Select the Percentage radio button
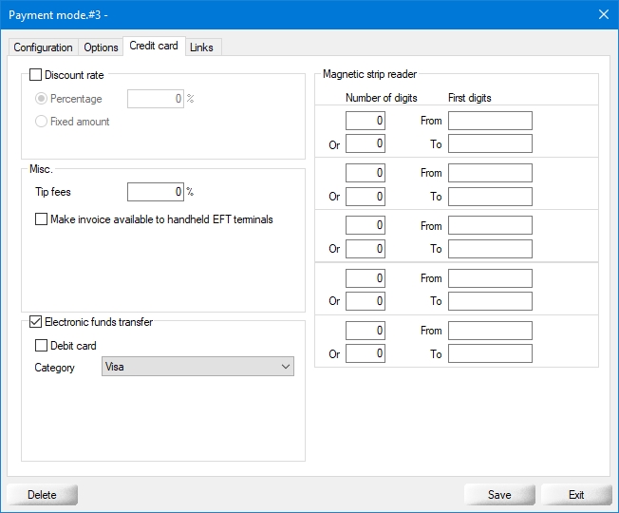619x513 pixels. [x=41, y=99]
